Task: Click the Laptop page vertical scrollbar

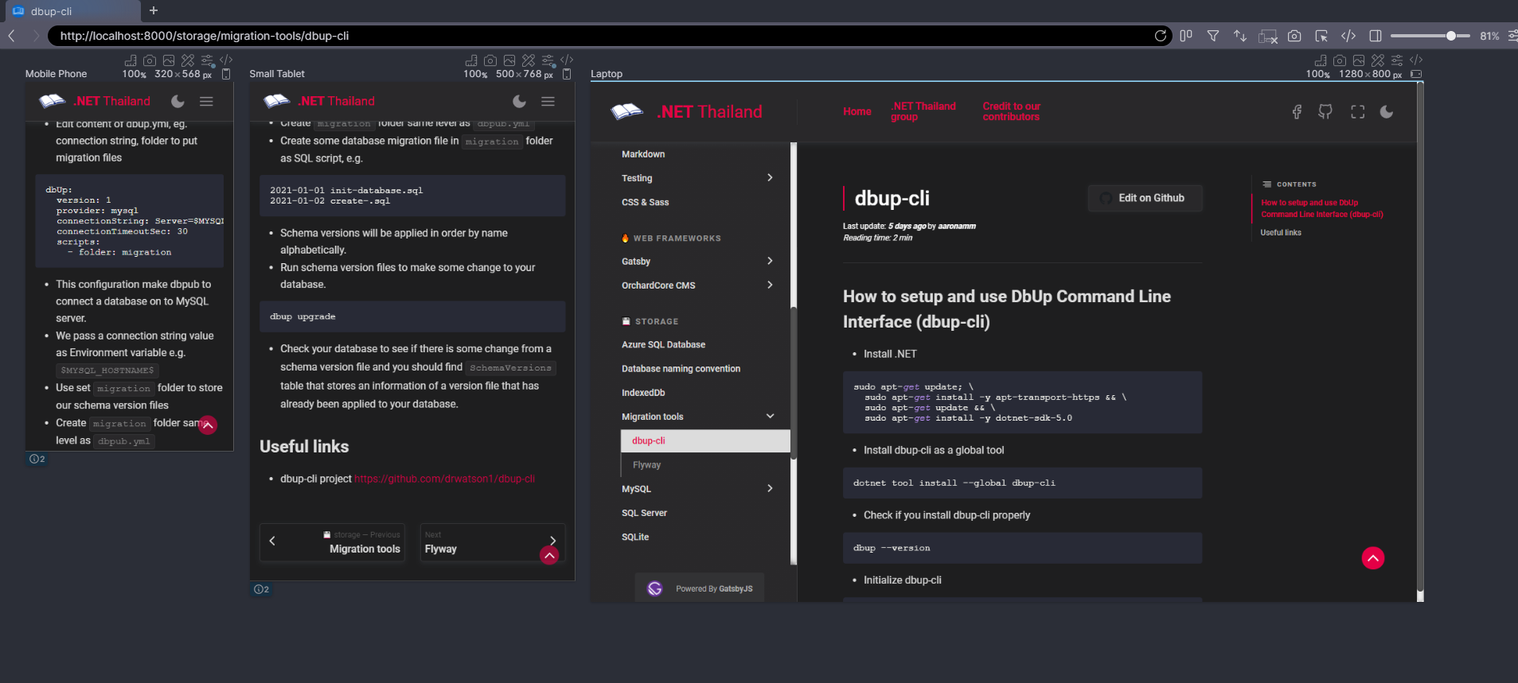Action: point(1420,342)
